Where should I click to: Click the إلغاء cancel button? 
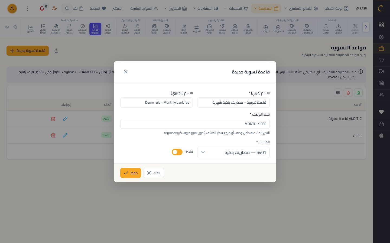point(154,173)
